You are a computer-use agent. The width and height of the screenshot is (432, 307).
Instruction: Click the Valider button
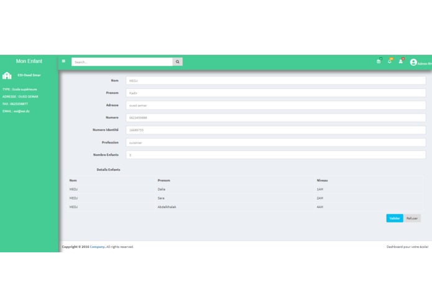[x=395, y=218]
